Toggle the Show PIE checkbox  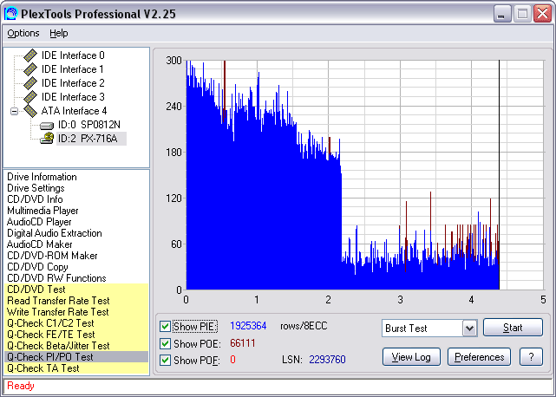pos(165,326)
